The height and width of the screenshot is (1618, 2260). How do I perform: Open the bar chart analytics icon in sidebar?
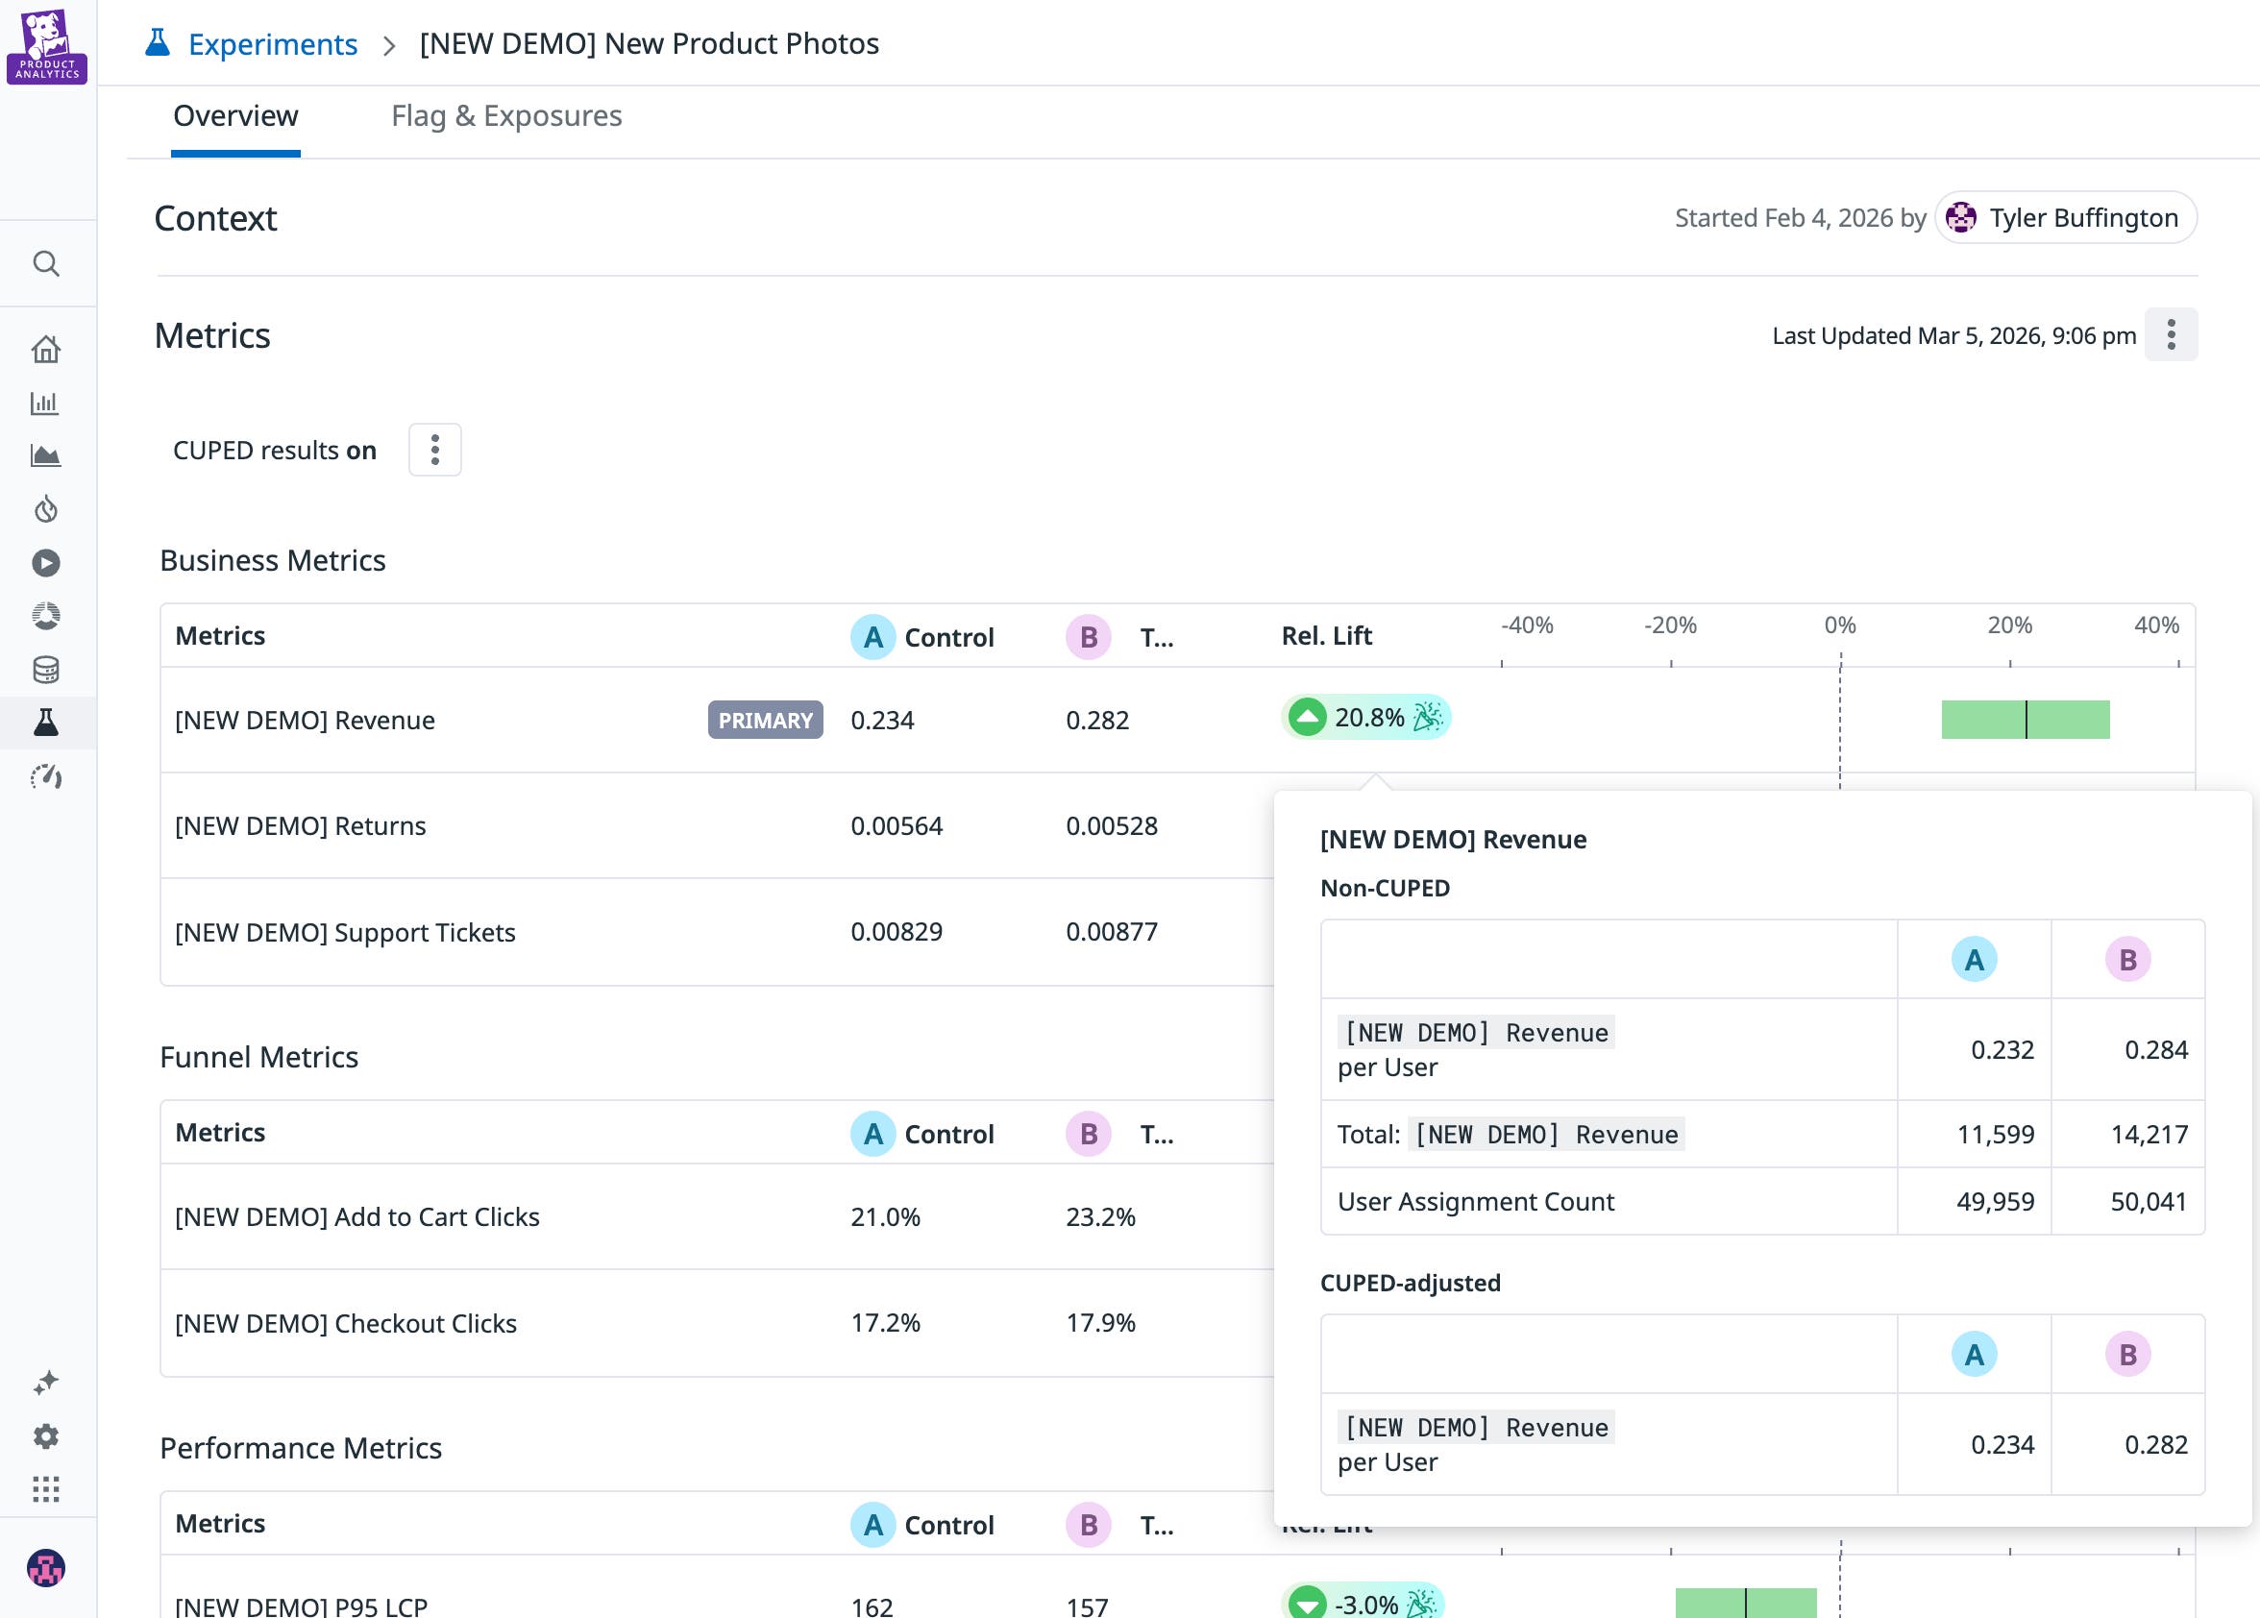tap(47, 403)
